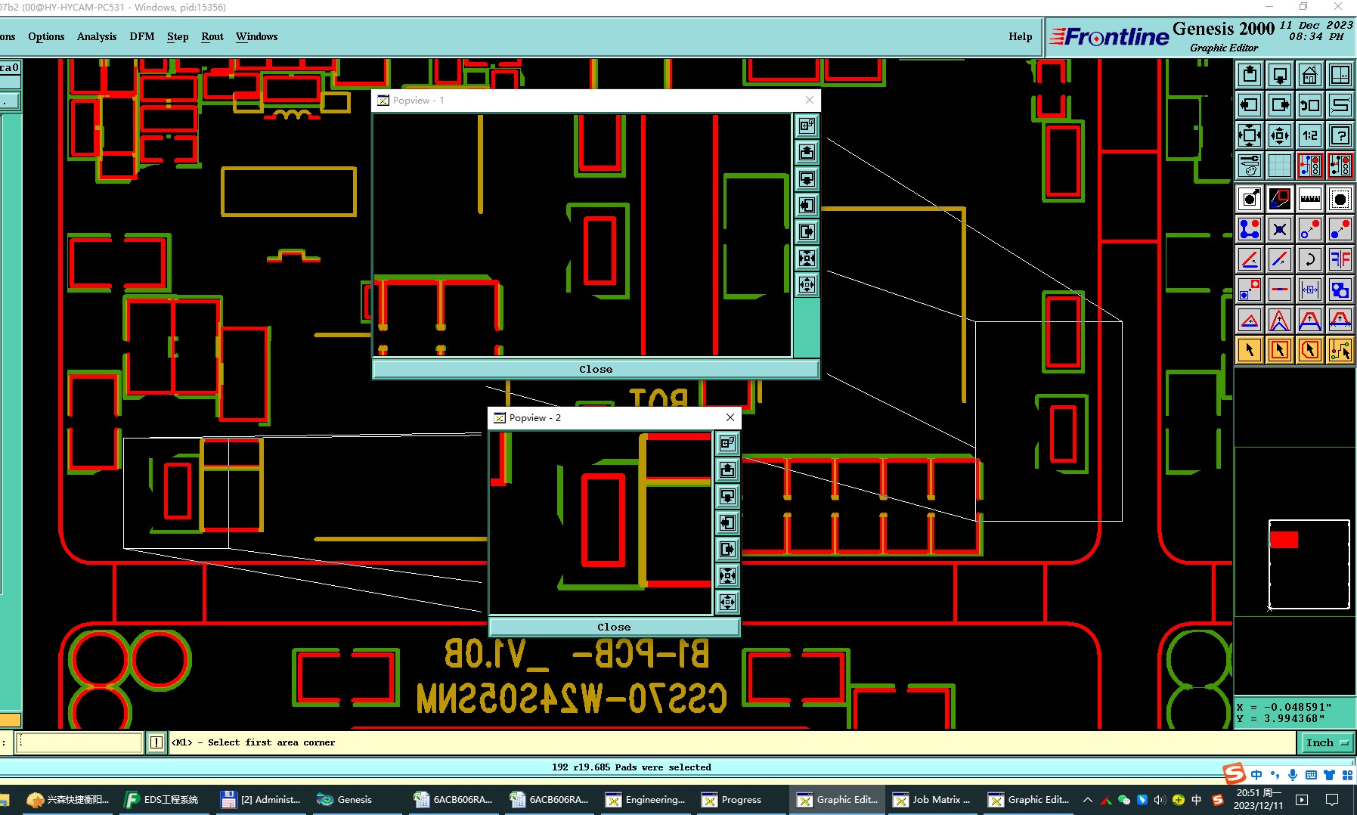Select the overlapping blue shapes tool

(1340, 290)
